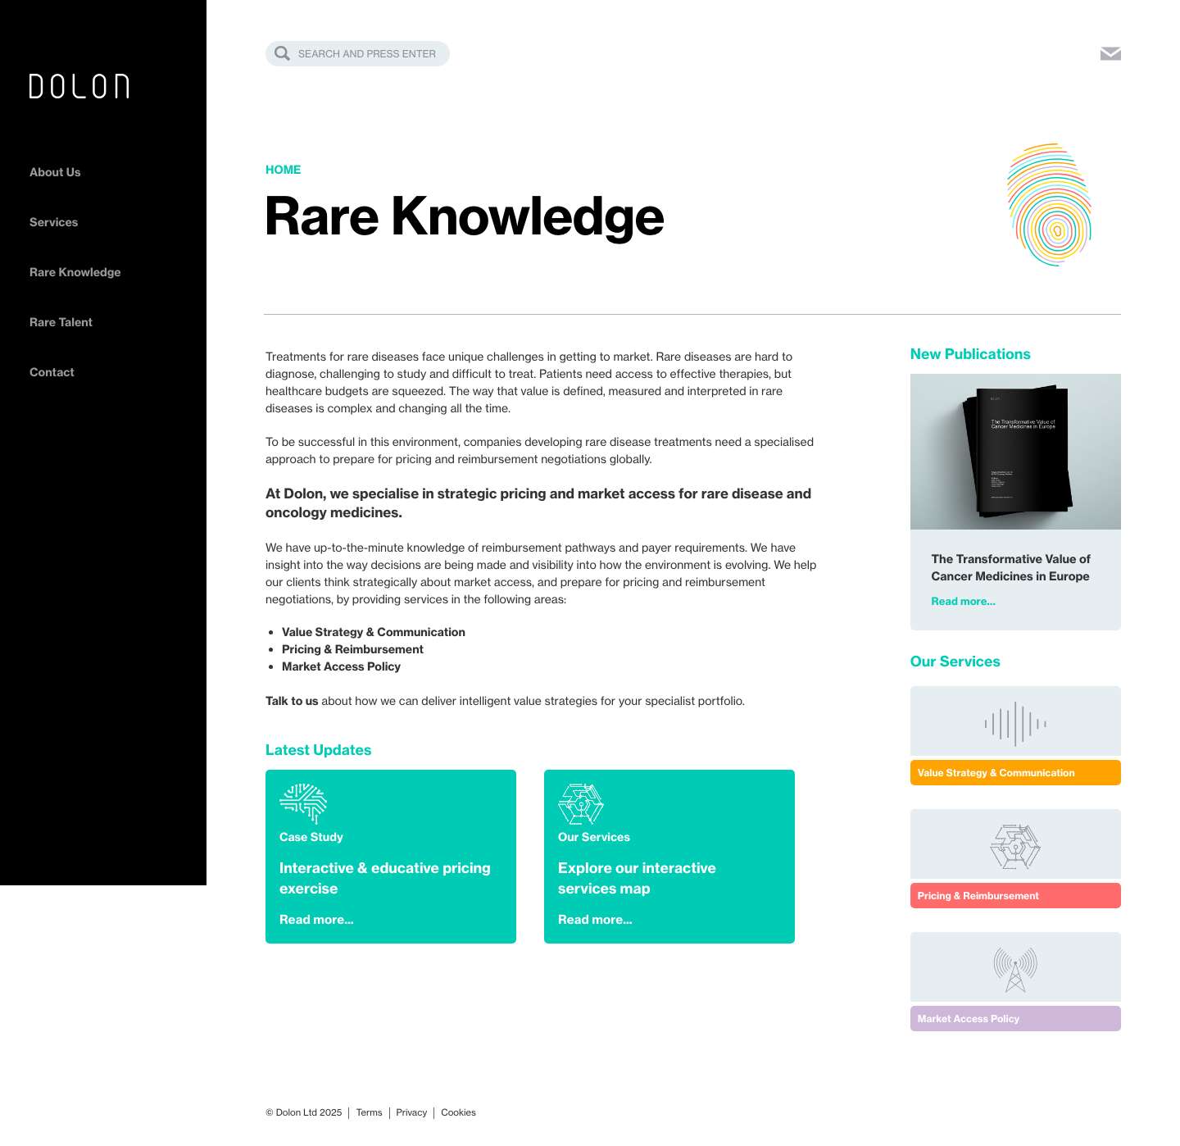Click the Pricing & Reimbursement red banner
This screenshot has height=1146, width=1180.
click(x=1014, y=895)
